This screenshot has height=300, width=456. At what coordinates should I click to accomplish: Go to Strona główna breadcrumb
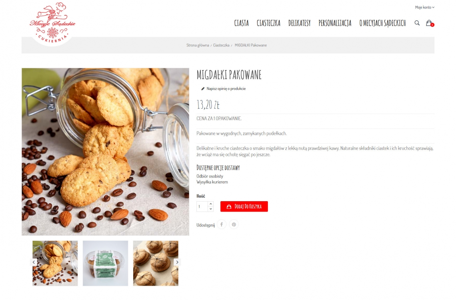198,45
